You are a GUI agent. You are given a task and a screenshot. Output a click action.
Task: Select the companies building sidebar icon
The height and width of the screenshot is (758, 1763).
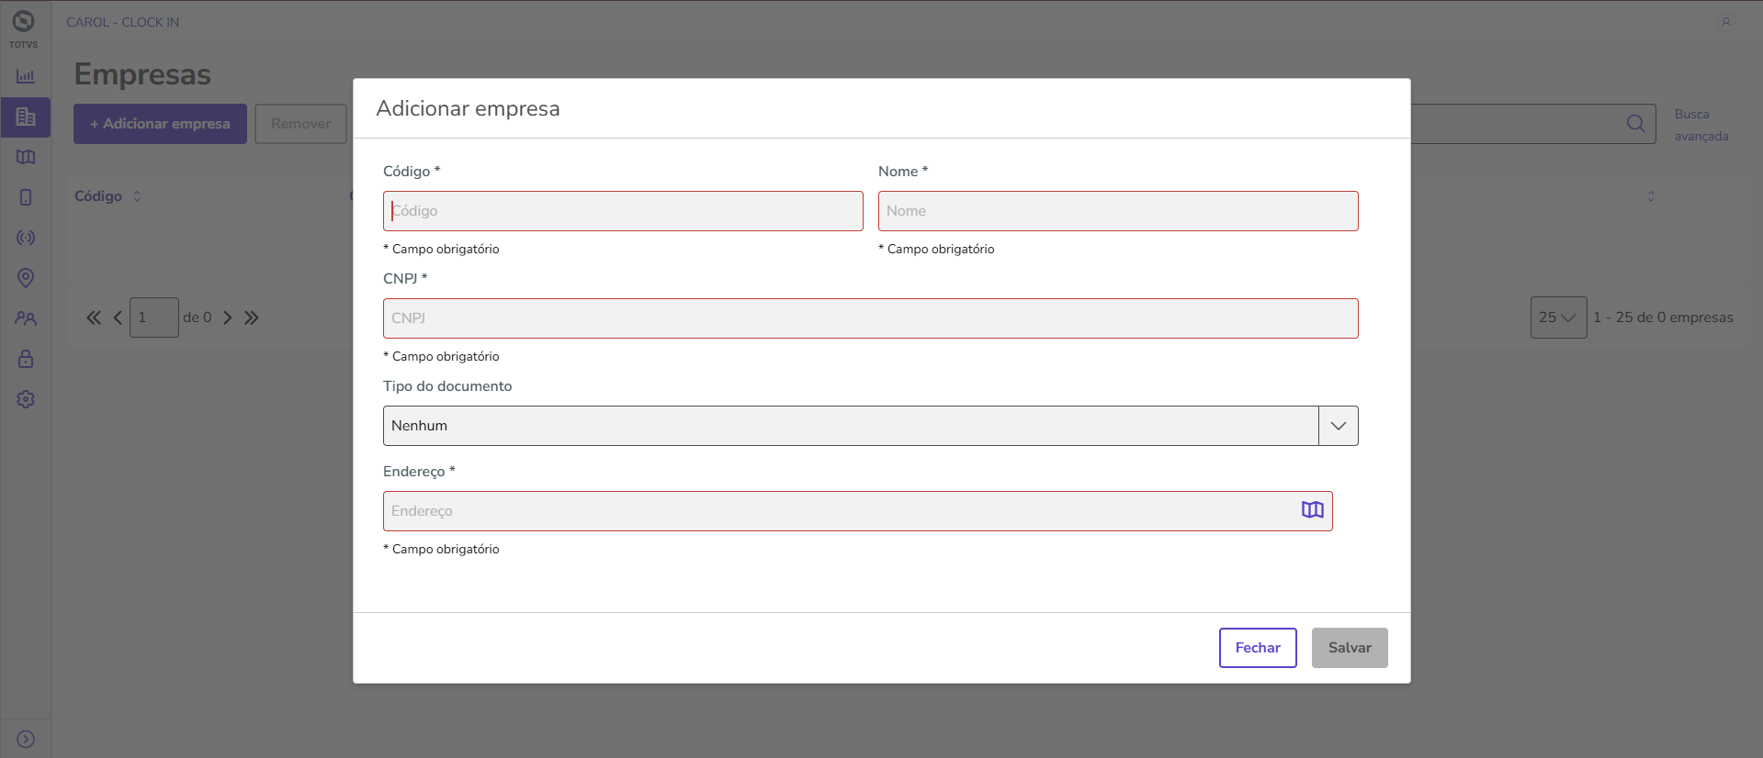point(26,117)
